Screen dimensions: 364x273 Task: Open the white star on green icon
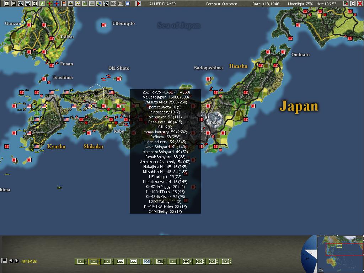(x=42, y=4)
